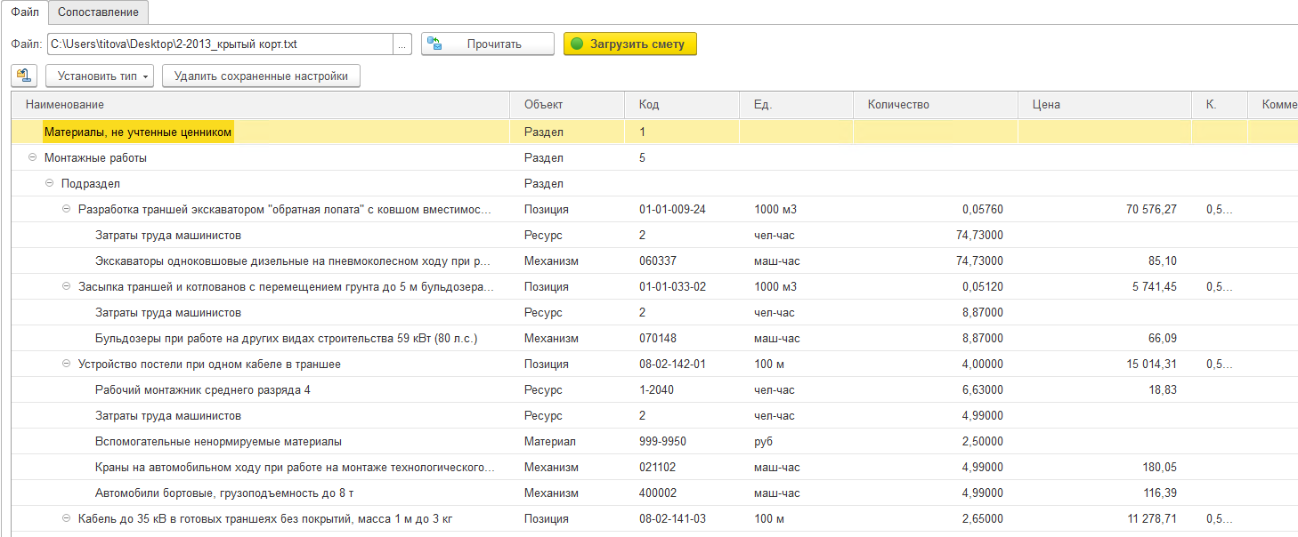Select the Материалы, не учтенные ценником row
Image resolution: width=1298 pixels, height=537 pixels.
pos(654,132)
